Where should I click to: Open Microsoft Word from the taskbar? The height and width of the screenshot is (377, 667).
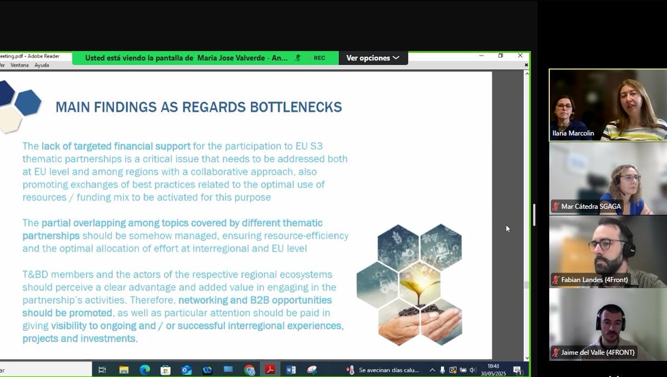291,370
